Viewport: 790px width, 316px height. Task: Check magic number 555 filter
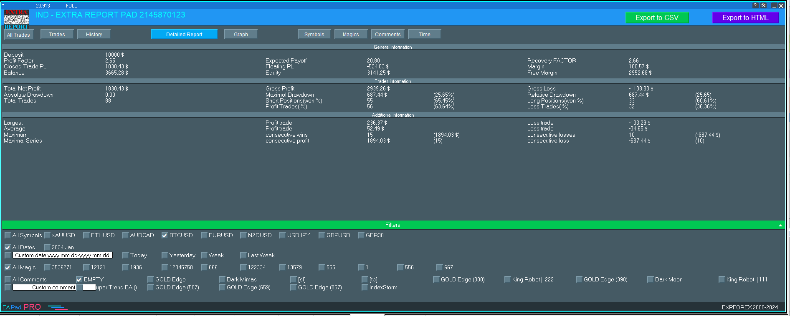tap(322, 267)
